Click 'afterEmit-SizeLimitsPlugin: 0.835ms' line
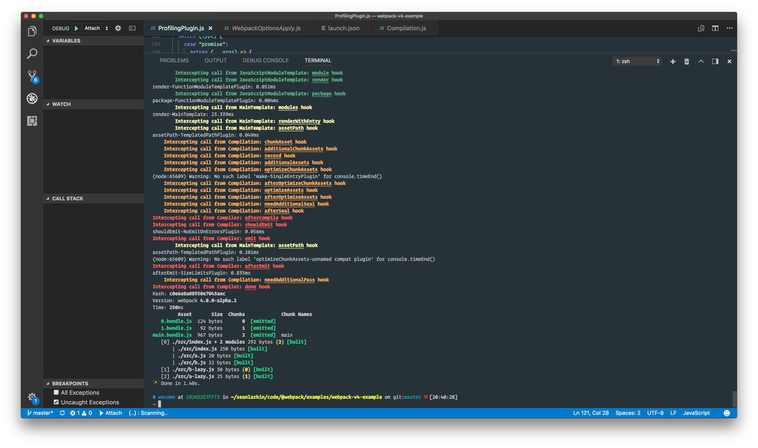 tap(202, 273)
